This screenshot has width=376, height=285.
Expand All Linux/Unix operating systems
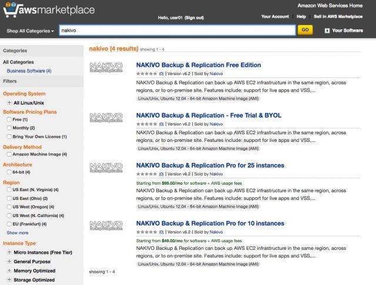pos(9,103)
